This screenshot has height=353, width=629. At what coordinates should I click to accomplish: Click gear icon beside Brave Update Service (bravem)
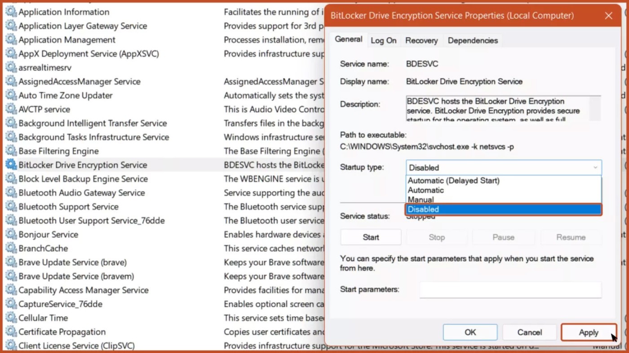point(11,276)
